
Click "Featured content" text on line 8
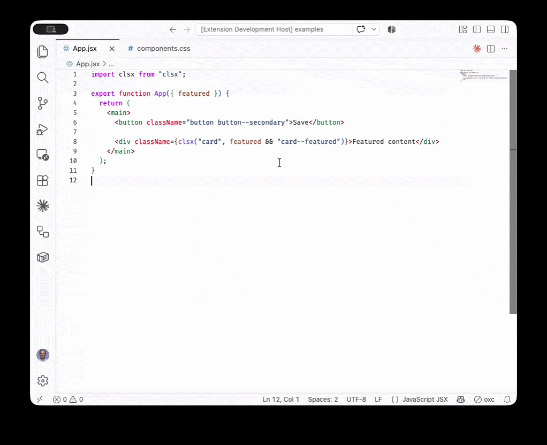tap(384, 142)
